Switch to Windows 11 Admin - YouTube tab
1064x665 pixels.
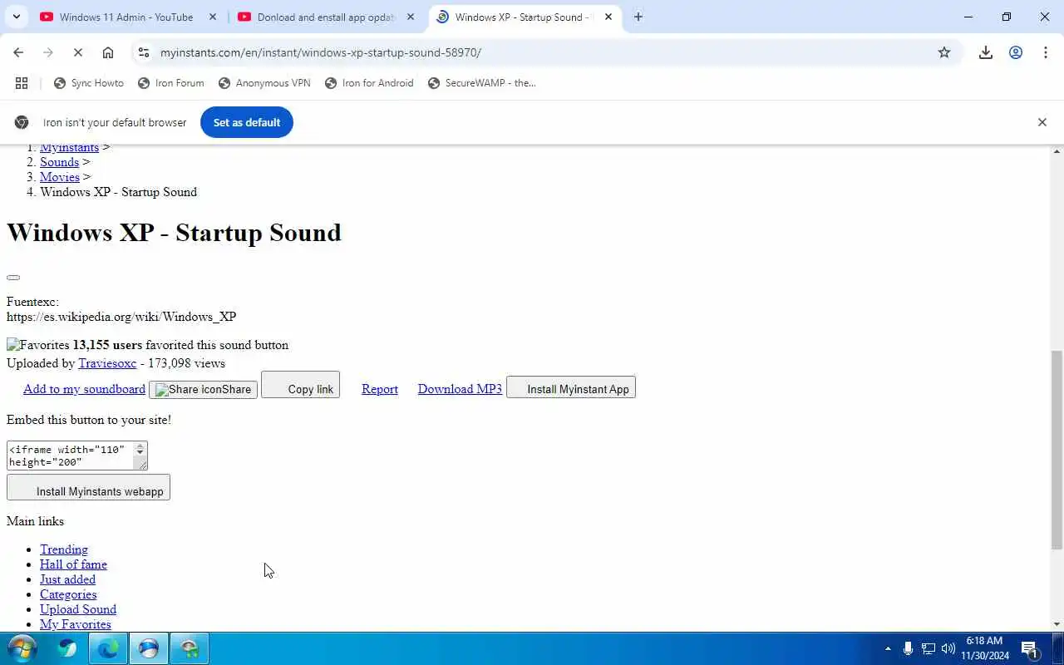(x=126, y=17)
